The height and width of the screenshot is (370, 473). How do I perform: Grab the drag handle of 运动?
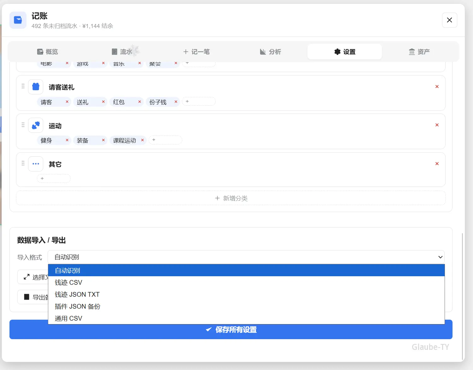[23, 125]
